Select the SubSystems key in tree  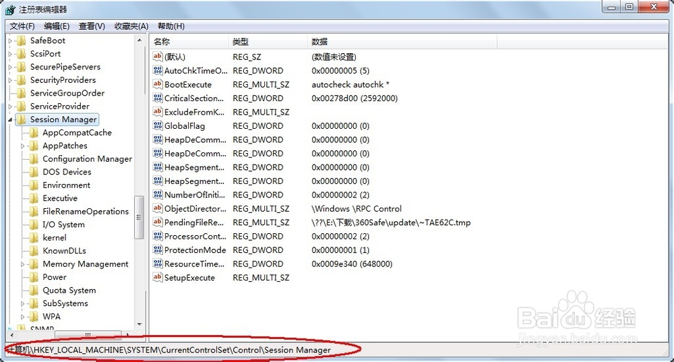coord(65,303)
